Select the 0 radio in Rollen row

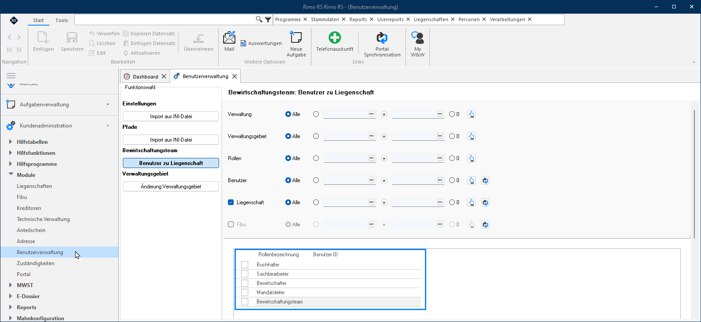452,158
